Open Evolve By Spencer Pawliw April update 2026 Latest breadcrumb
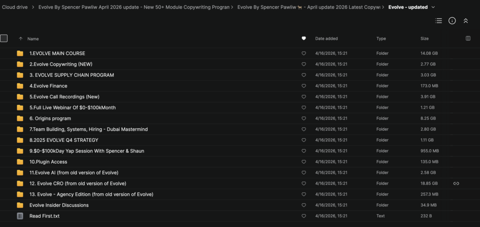The width and height of the screenshot is (480, 227). tap(309, 7)
